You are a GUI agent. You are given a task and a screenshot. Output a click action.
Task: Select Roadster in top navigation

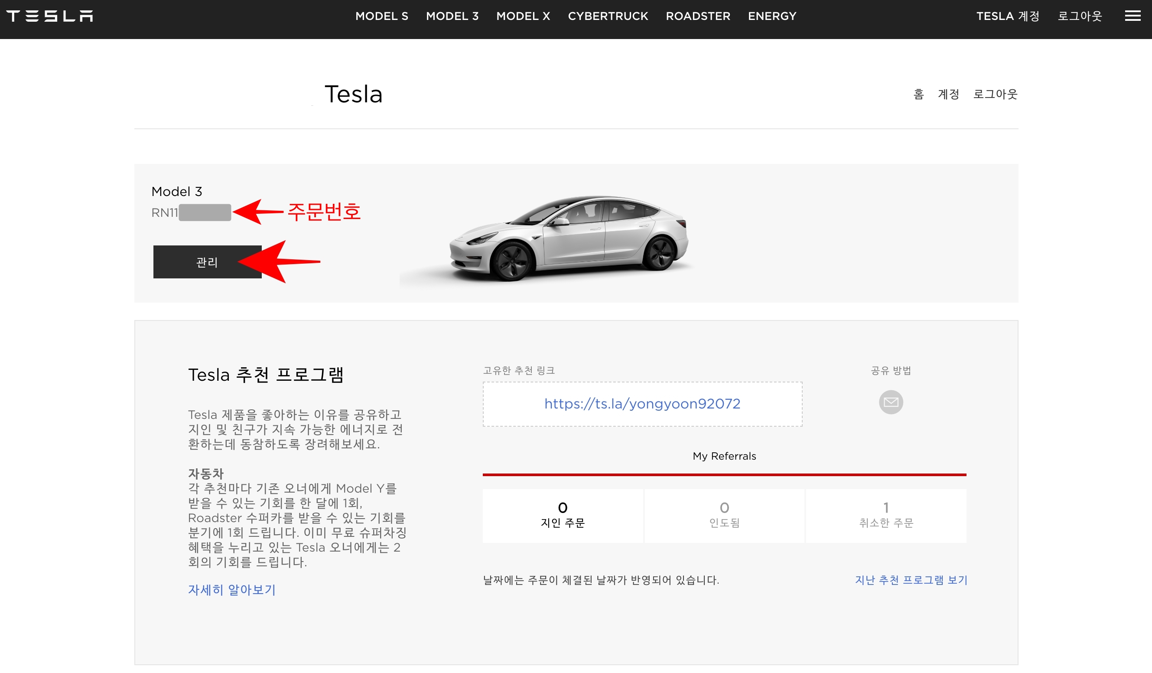pyautogui.click(x=698, y=16)
